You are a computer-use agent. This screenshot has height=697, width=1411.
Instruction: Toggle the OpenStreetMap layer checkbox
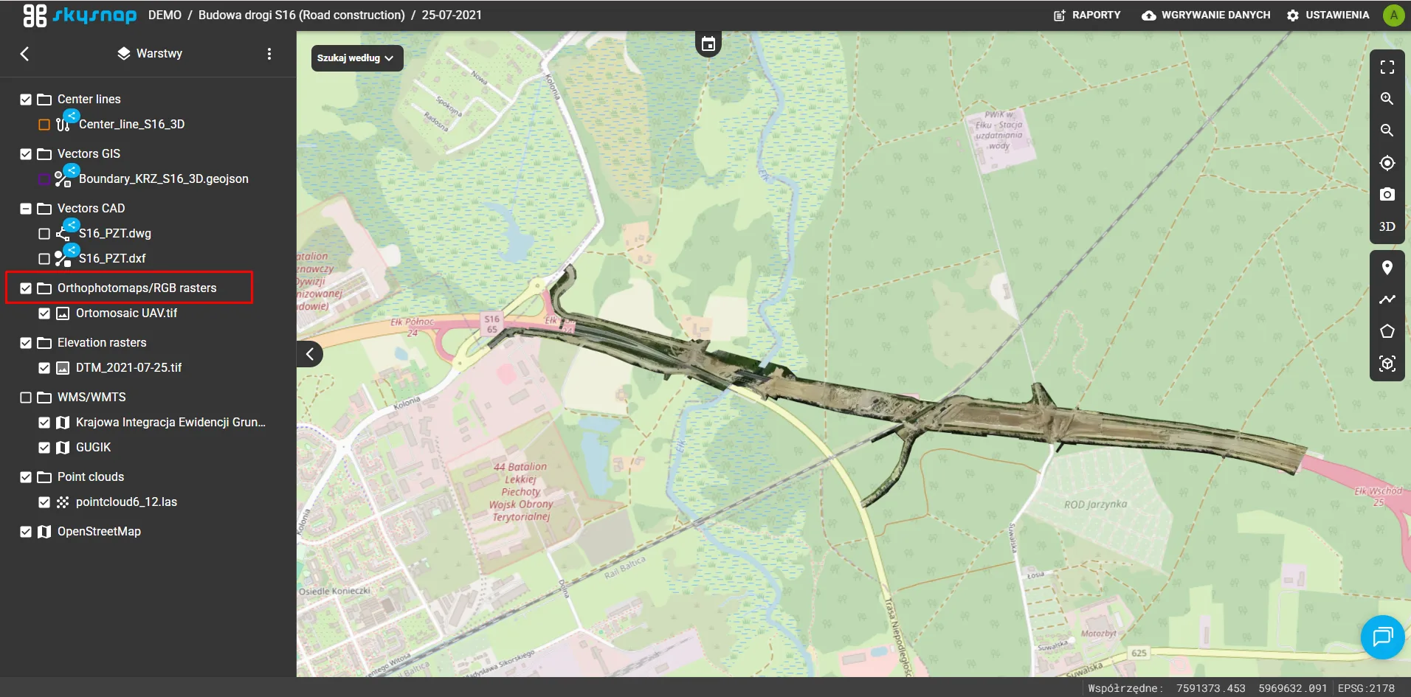click(26, 532)
